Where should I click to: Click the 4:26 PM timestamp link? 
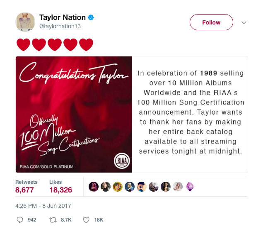coord(44,205)
